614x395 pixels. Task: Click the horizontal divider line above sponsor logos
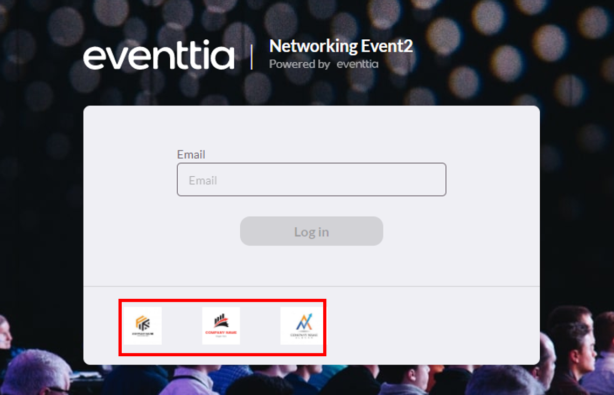point(311,286)
